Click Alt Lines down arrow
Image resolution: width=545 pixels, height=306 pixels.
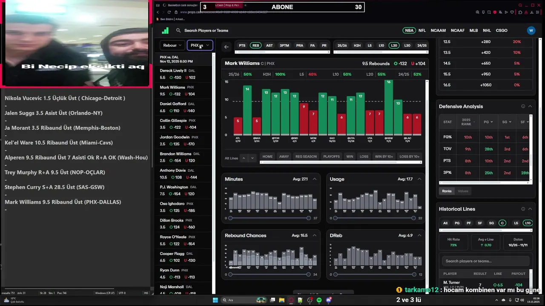tap(252, 158)
